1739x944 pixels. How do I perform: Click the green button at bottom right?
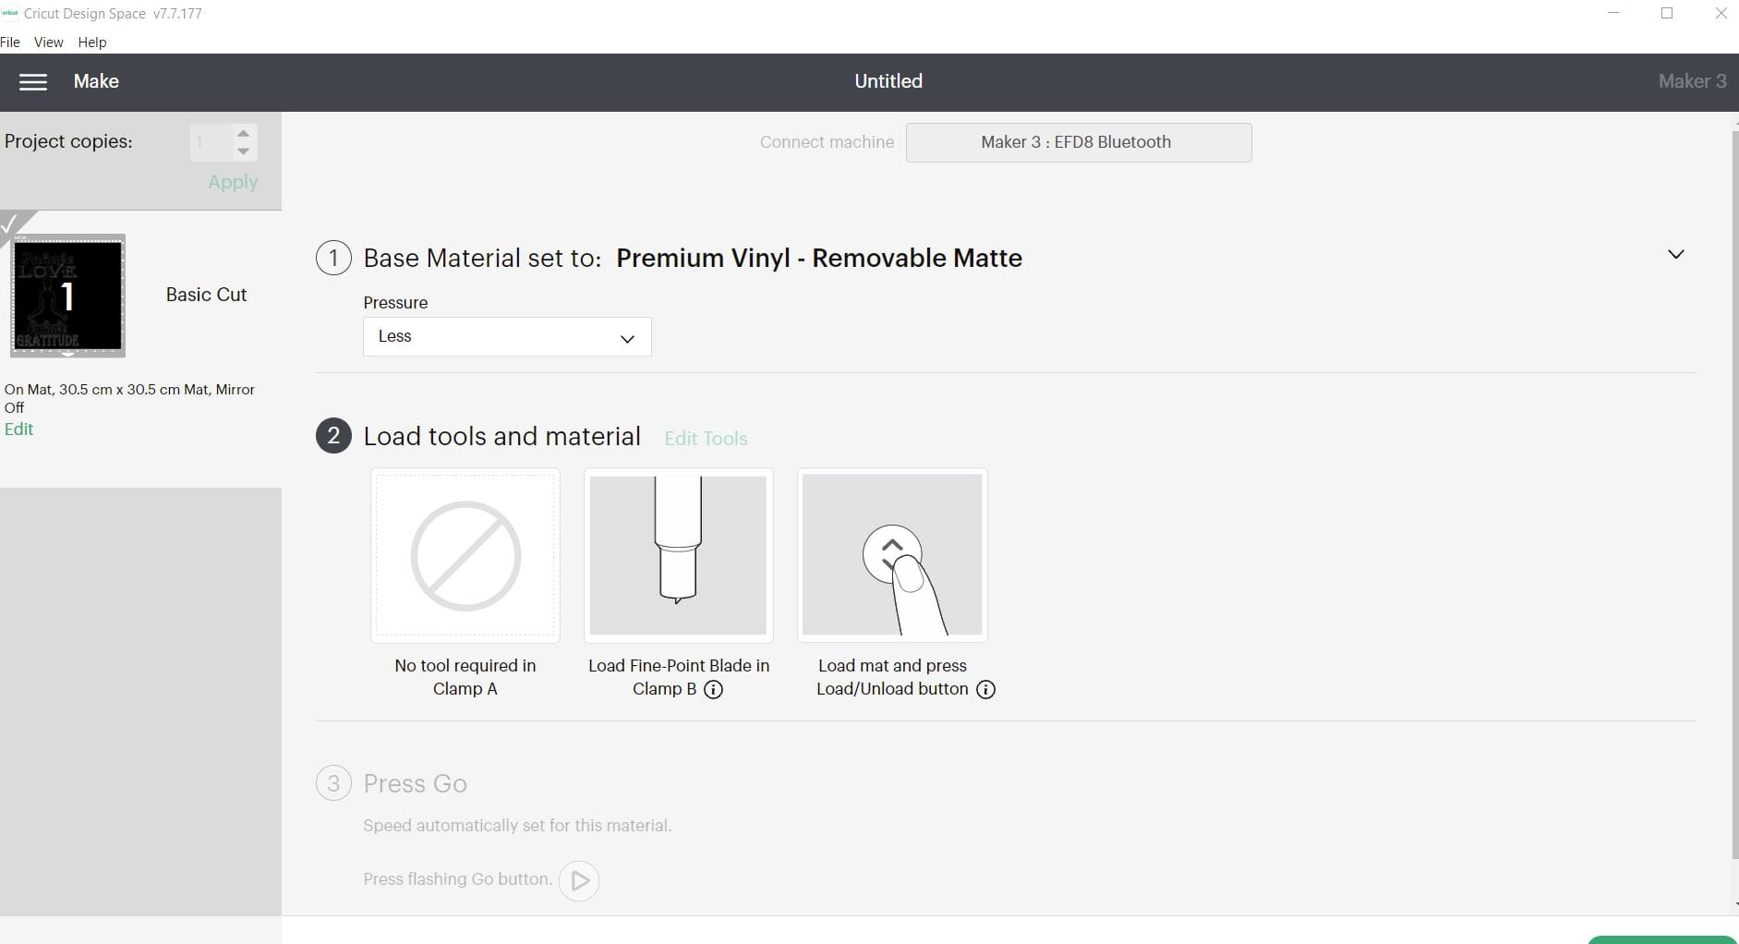pos(1662,939)
